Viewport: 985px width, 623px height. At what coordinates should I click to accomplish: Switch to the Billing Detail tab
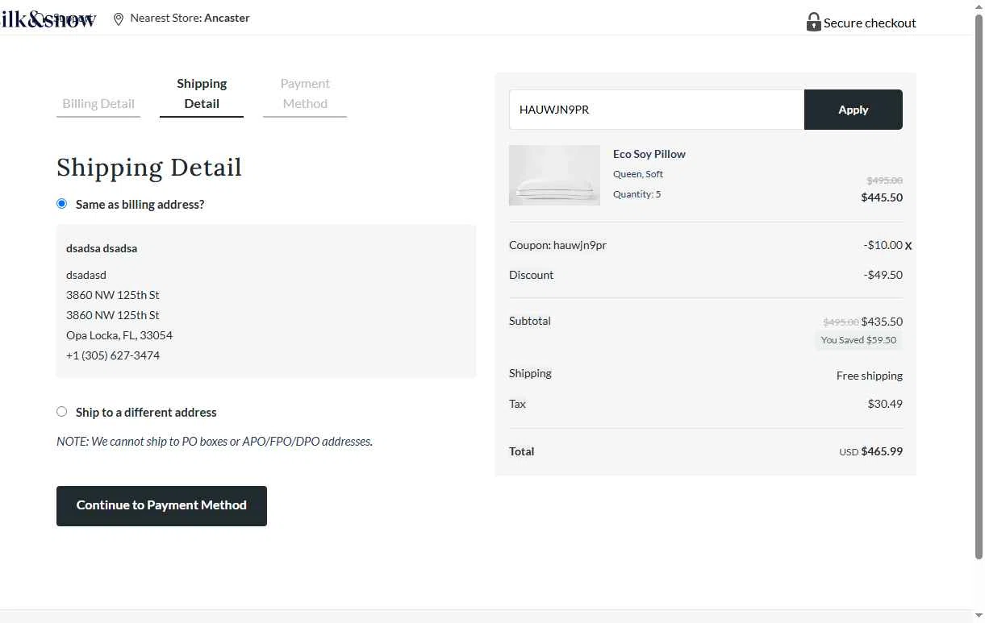98,103
